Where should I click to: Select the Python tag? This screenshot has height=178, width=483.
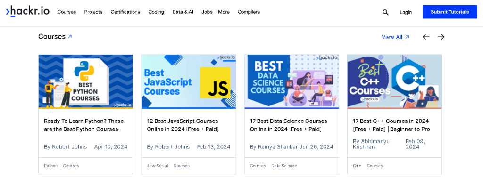point(51,166)
